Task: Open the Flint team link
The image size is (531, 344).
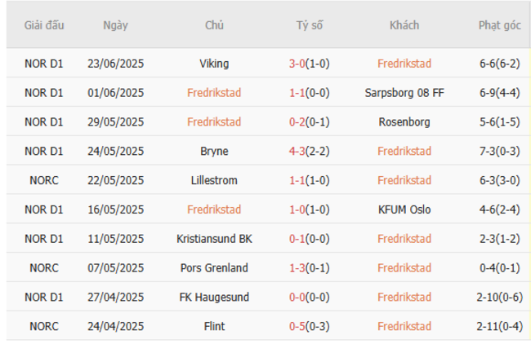Action: (x=214, y=326)
